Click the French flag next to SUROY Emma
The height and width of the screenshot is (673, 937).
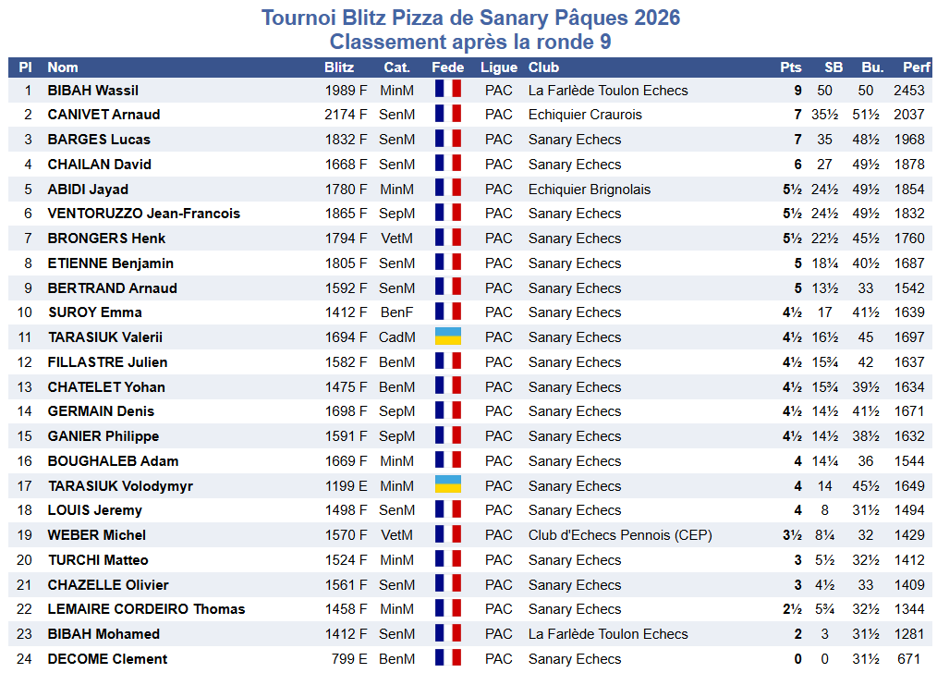point(447,312)
